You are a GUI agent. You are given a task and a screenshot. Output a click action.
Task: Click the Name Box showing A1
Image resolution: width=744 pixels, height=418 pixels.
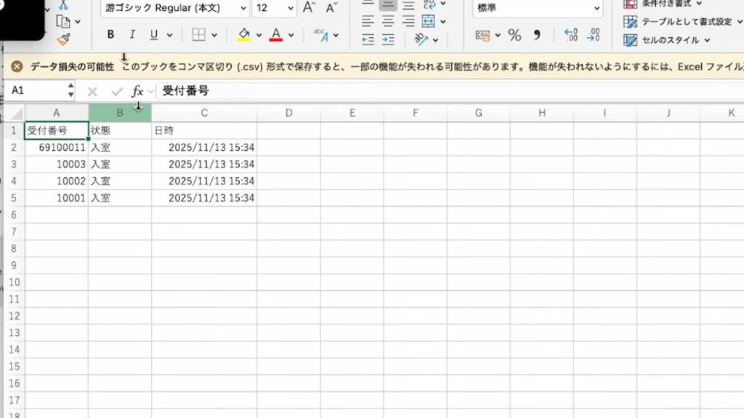(36, 91)
